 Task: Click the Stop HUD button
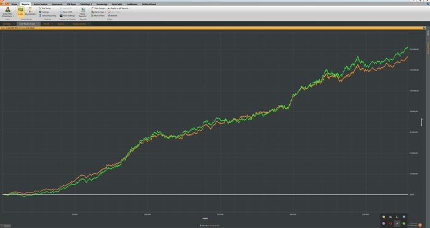click(66, 12)
